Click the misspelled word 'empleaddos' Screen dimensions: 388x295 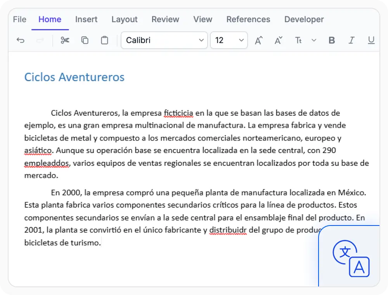pyautogui.click(x=47, y=163)
